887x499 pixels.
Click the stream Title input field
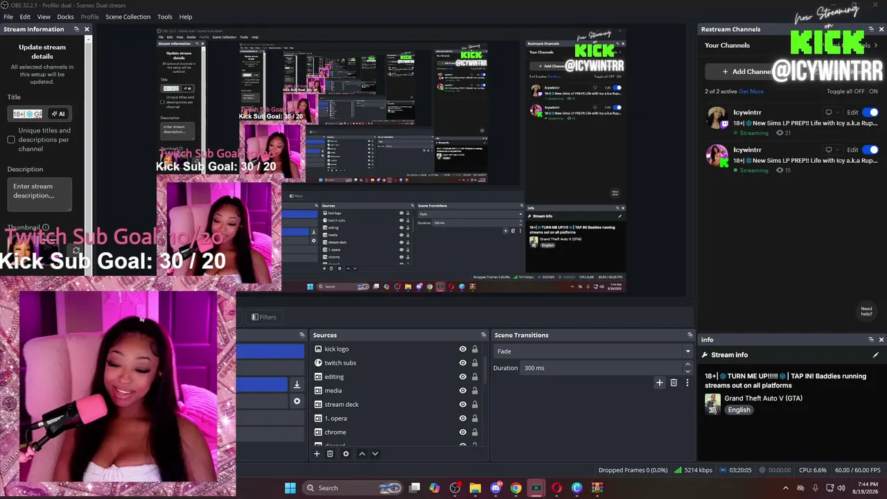coord(28,114)
